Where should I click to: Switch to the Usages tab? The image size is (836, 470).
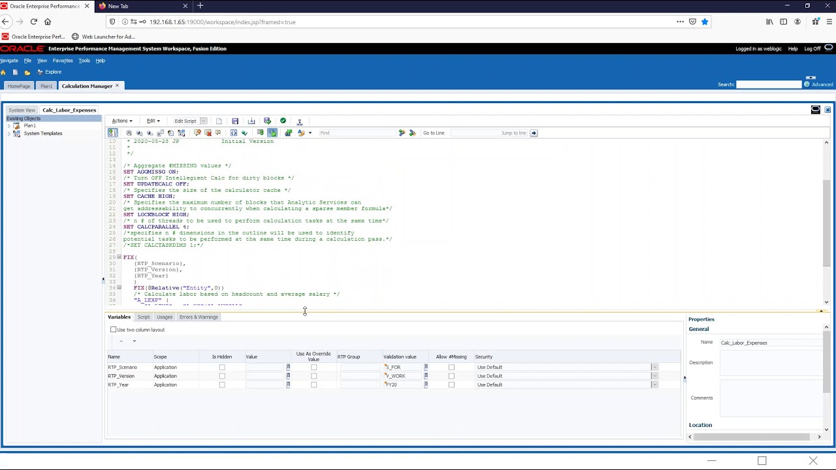165,317
